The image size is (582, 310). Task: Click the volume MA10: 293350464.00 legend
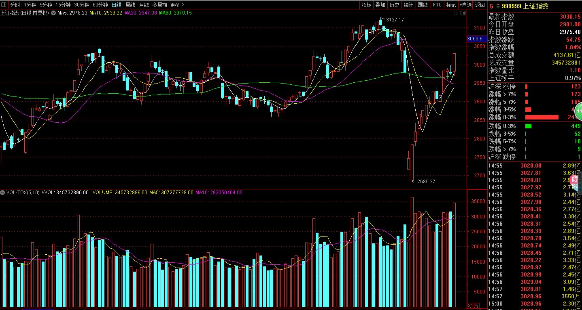pyautogui.click(x=219, y=193)
